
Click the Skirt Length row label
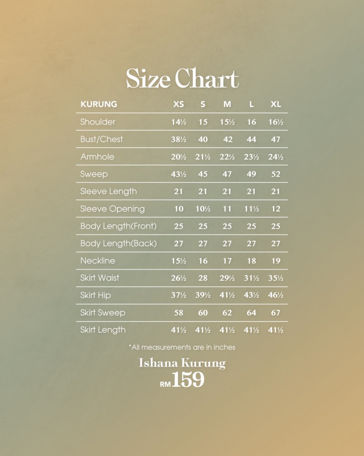pyautogui.click(x=103, y=330)
